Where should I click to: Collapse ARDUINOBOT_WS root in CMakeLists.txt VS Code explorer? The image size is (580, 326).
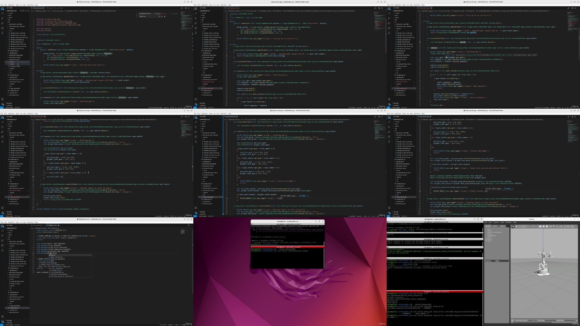coord(11,228)
